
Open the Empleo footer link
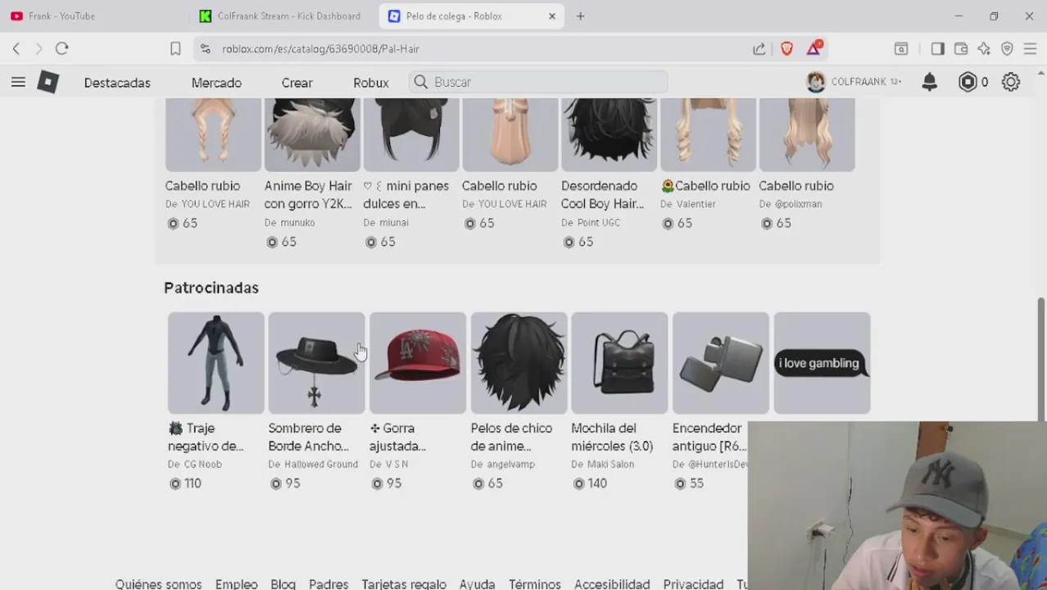[x=236, y=583]
